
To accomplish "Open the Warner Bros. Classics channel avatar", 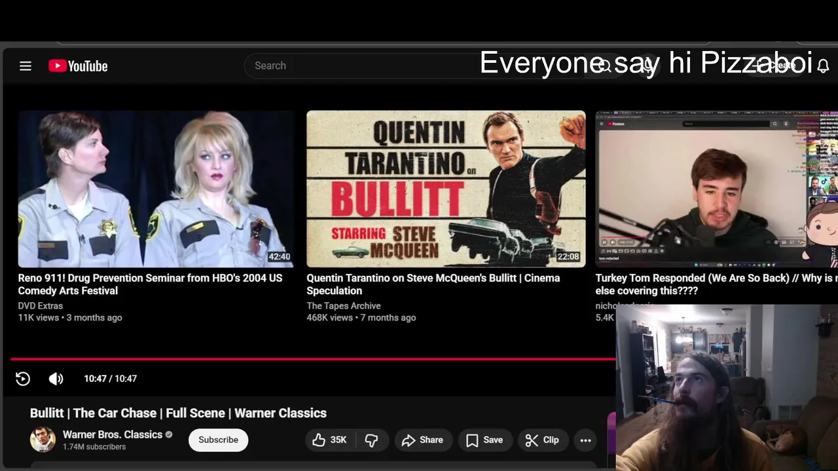I will pyautogui.click(x=43, y=440).
